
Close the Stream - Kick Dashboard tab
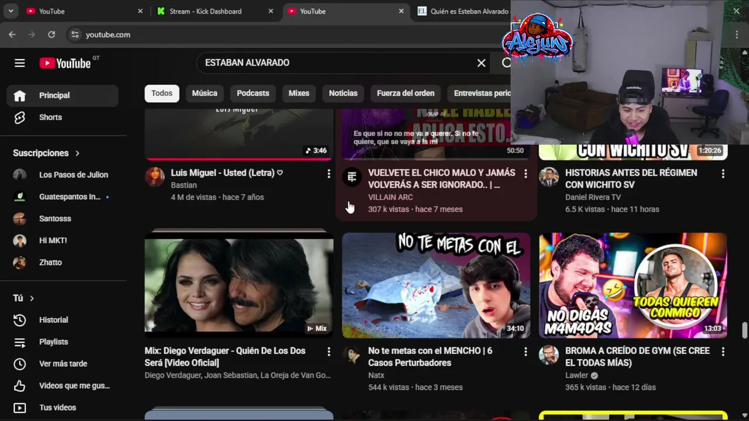point(270,11)
